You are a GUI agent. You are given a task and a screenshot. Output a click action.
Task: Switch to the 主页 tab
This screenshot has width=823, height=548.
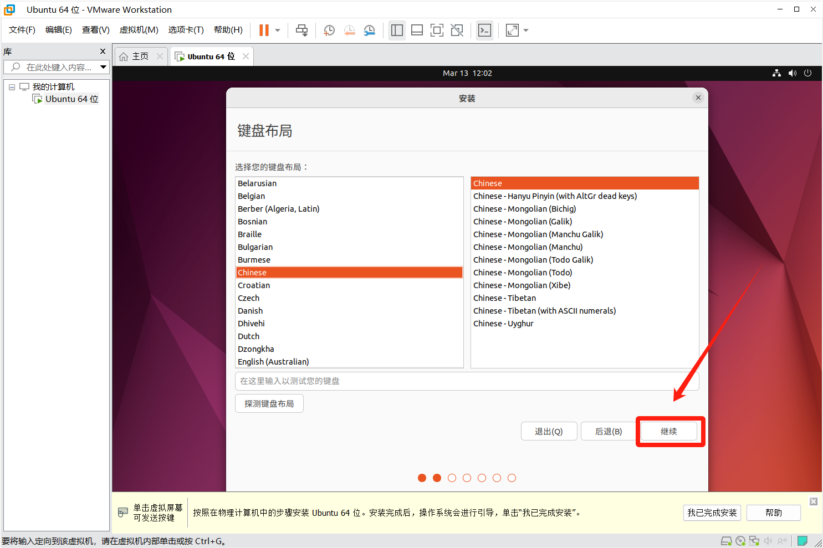click(140, 57)
